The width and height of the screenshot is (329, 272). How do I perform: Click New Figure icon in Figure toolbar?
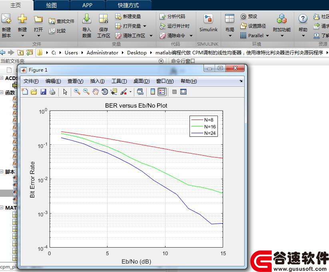(25, 92)
